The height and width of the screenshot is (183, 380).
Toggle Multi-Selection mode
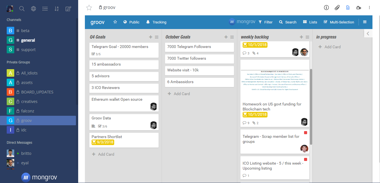[339, 22]
